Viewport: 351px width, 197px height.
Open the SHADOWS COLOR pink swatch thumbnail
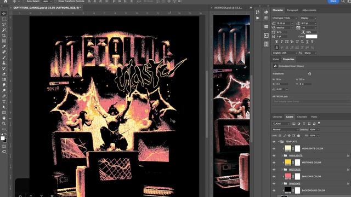pyautogui.click(x=288, y=176)
